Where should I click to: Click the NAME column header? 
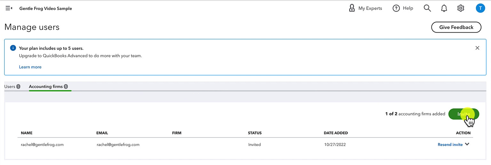[27, 133]
